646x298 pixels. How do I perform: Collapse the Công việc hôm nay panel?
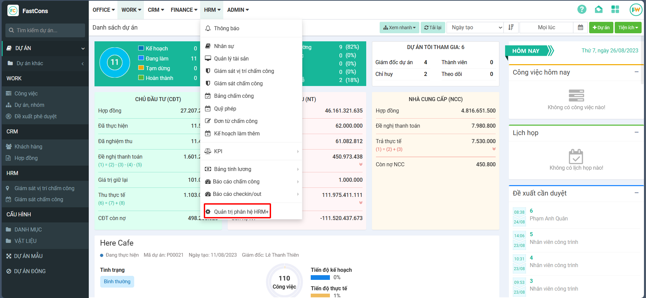coord(636,72)
